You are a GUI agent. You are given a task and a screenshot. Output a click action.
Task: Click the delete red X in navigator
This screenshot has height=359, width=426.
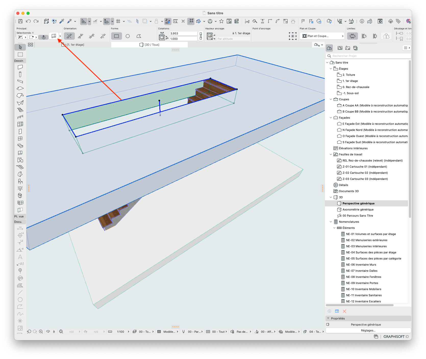[x=345, y=311]
